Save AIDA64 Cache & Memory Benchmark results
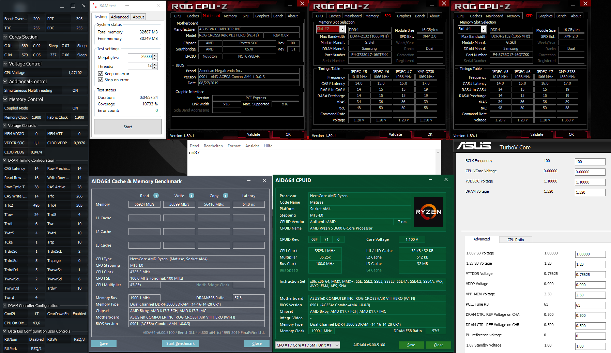The height and width of the screenshot is (353, 611). (x=104, y=343)
